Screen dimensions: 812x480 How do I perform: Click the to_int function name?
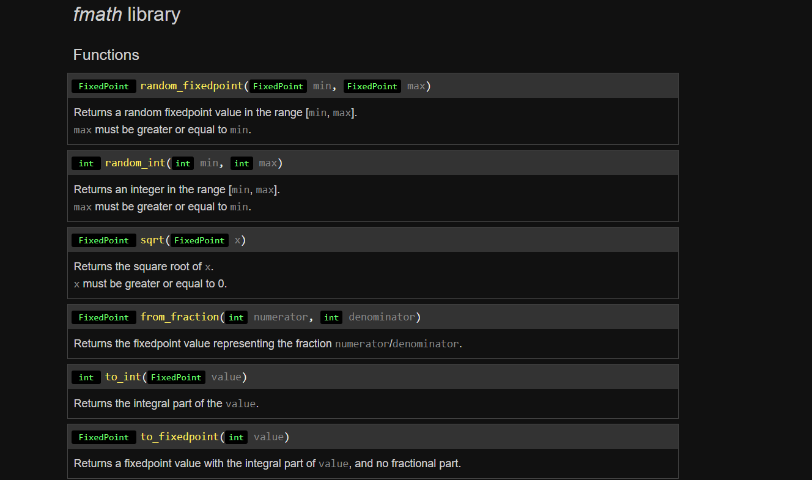123,377
